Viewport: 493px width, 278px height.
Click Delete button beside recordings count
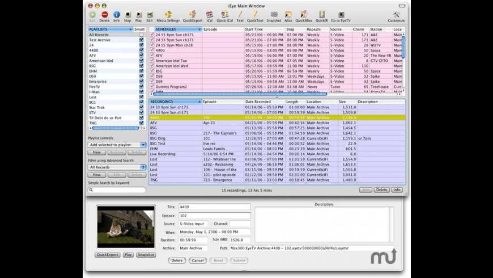381,190
